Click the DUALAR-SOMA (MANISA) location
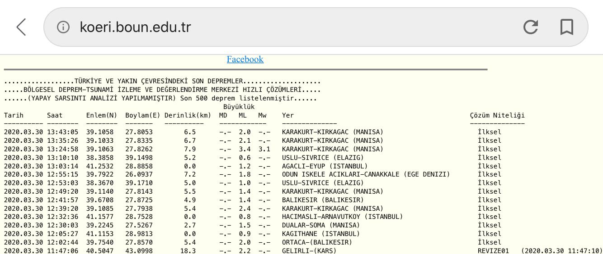 coord(315,225)
